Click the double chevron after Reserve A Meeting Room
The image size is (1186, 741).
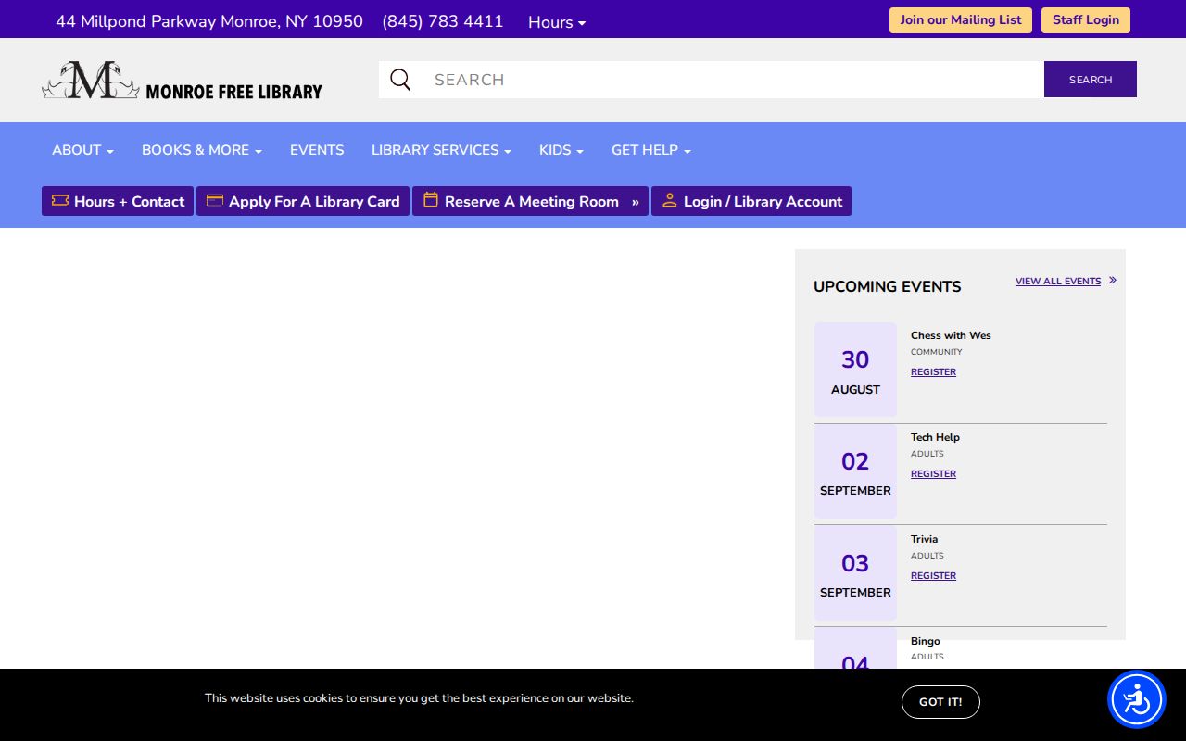636,202
